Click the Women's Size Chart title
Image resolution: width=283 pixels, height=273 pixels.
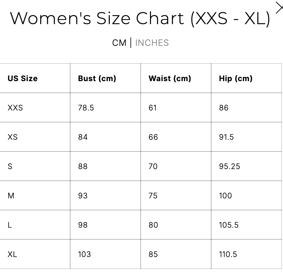click(140, 18)
